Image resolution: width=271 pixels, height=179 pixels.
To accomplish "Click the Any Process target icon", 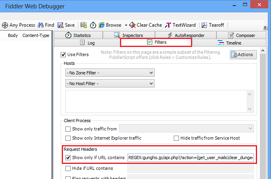I will [5, 25].
